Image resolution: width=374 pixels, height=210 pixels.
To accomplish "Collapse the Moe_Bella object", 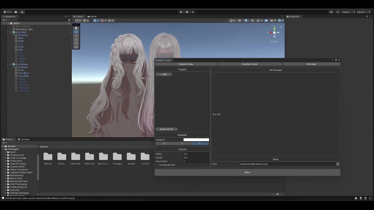I will tap(10, 32).
